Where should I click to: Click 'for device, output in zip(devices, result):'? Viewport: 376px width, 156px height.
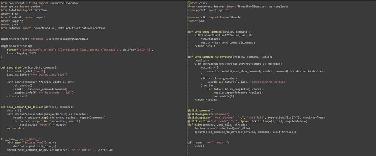47,122
